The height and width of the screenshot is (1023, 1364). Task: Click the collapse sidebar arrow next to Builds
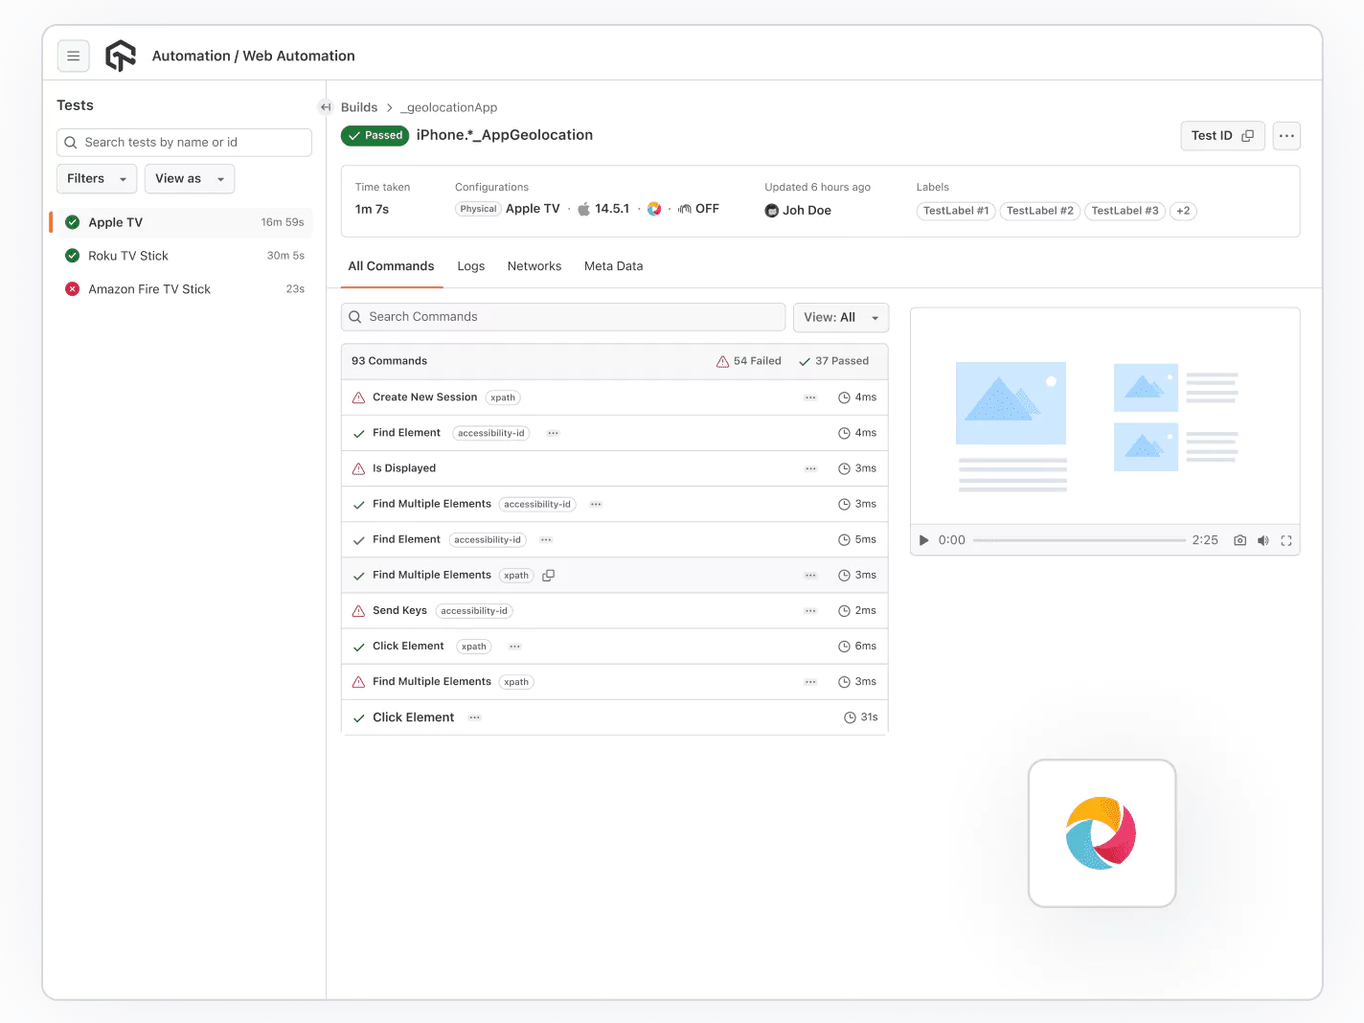(326, 106)
